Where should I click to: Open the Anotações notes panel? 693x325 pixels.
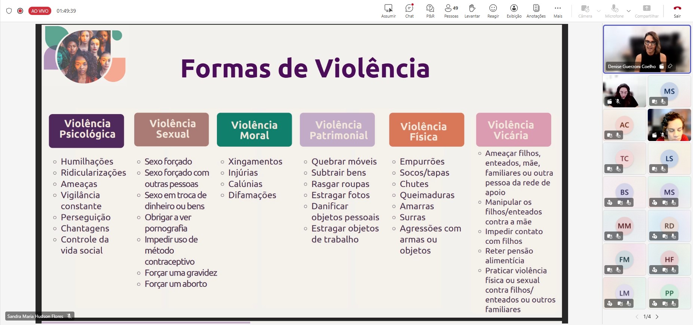pos(536,11)
